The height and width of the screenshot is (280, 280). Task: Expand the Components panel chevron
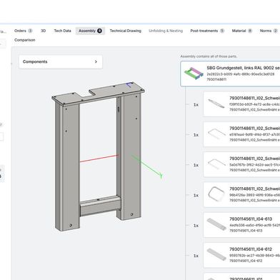pos(96,61)
